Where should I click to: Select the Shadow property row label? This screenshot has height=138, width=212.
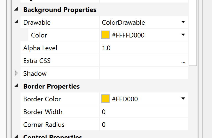click(x=35, y=74)
